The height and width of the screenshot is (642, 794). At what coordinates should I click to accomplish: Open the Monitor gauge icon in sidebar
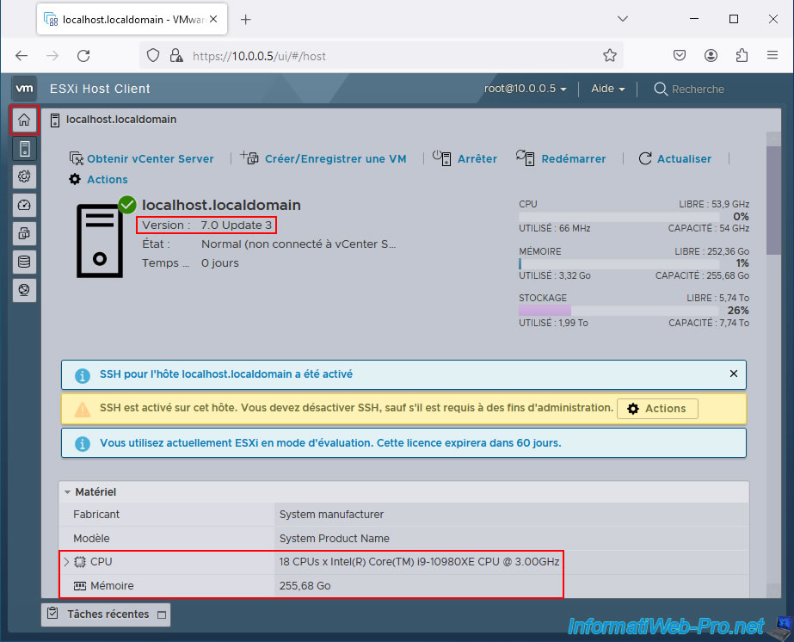[24, 205]
